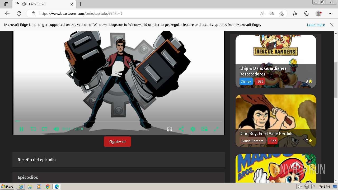Click the 1966 year tag
This screenshot has width=338, height=190.
272,141
